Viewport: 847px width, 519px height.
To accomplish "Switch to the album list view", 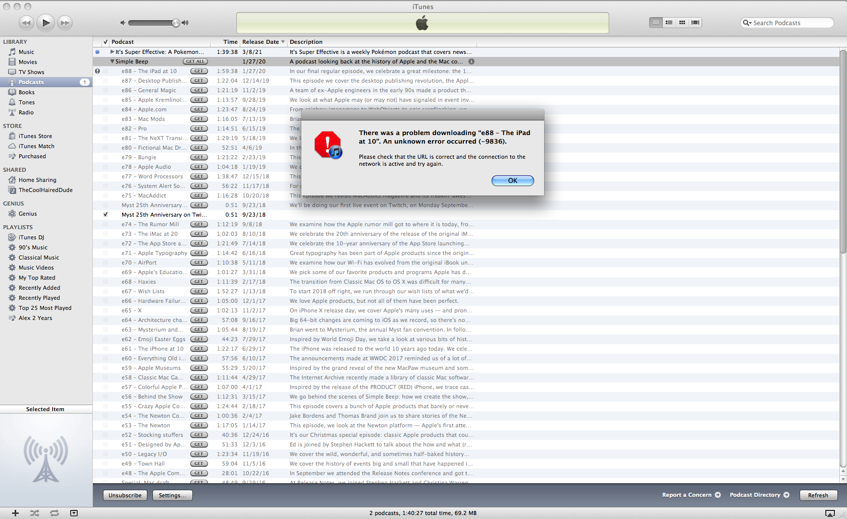I will coord(669,23).
